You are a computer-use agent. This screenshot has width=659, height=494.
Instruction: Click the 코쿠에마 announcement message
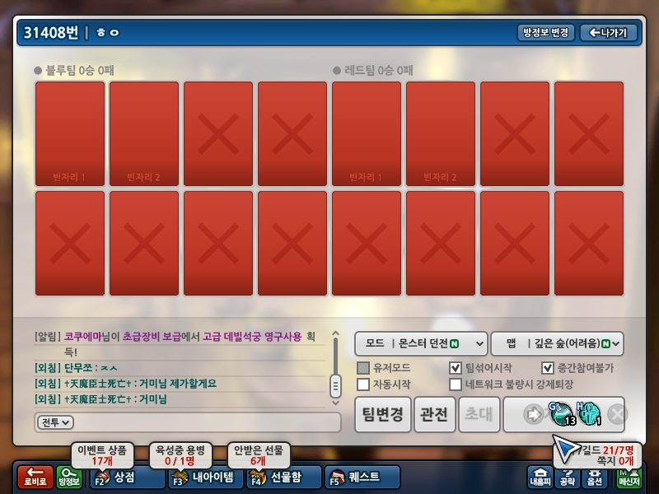(175, 343)
